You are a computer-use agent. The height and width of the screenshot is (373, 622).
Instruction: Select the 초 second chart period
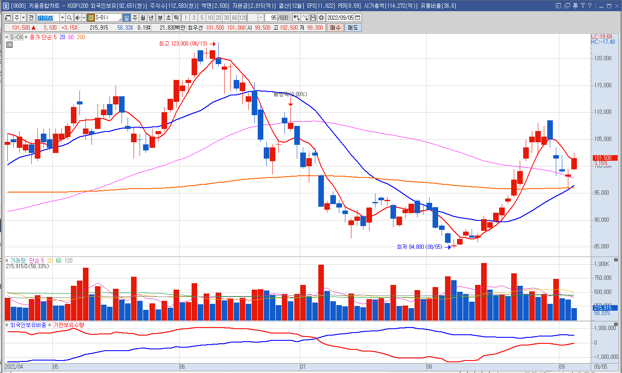tap(168, 18)
